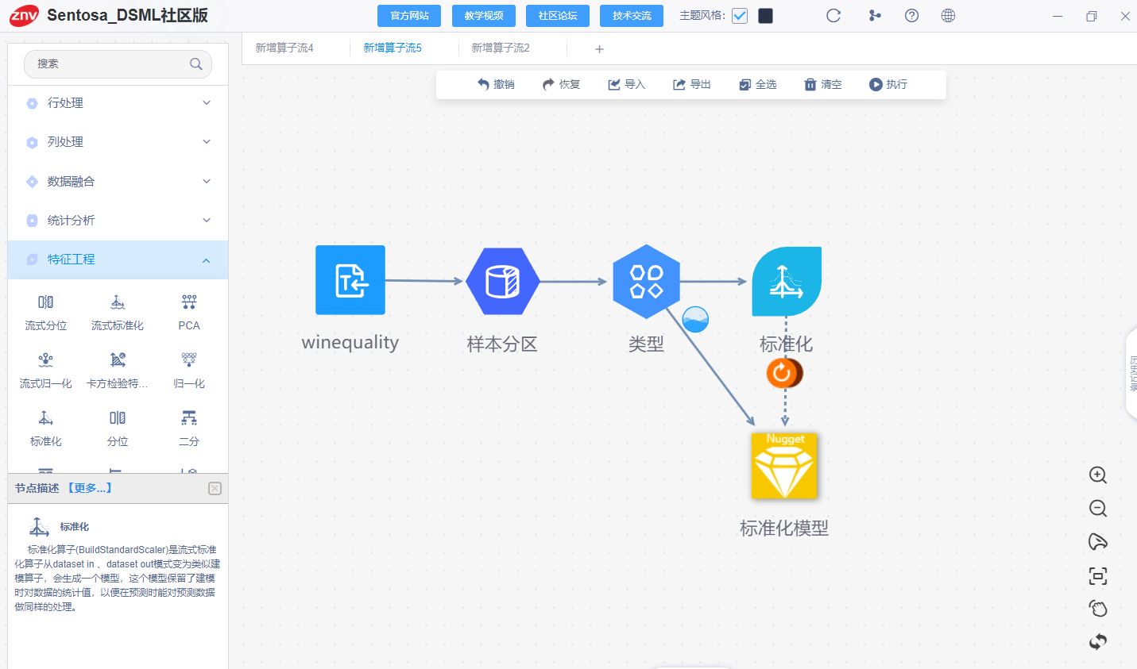Click the hand pan tool icon

point(1098,609)
